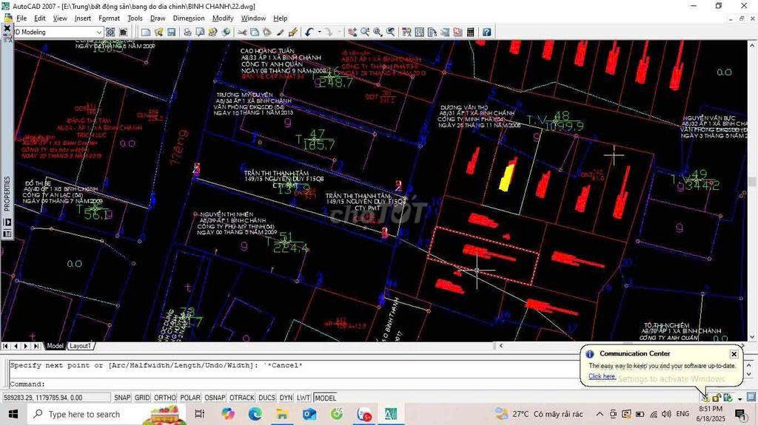Close the Communication Center balloon
758x425 pixels.
pyautogui.click(x=734, y=354)
